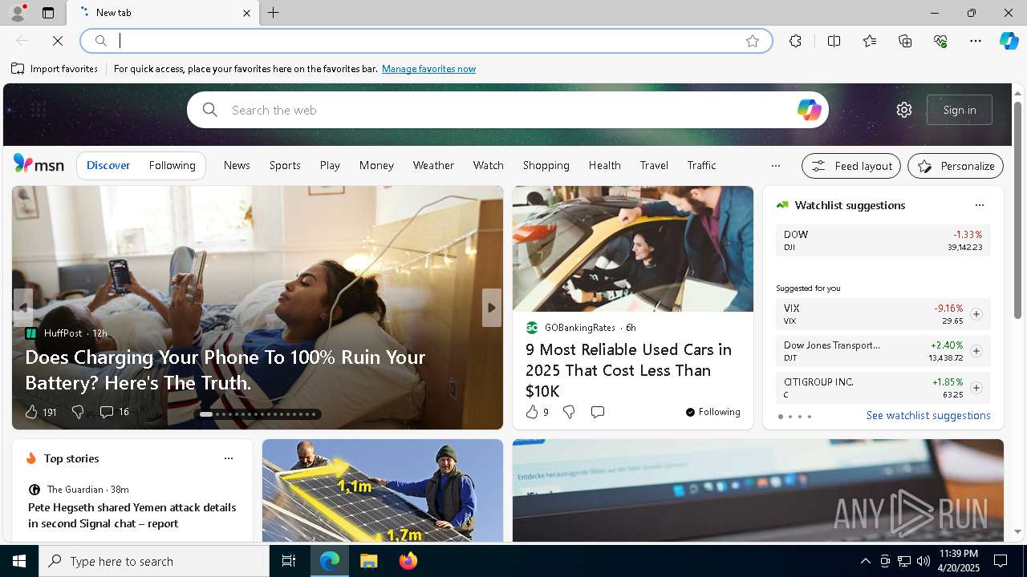Open Windows Start menu
The image size is (1027, 577).
coord(19,561)
